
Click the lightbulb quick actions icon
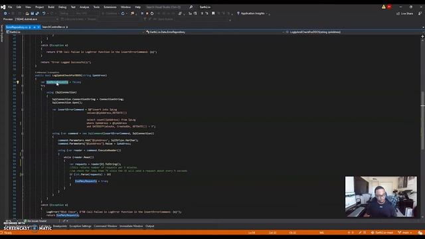click(18, 82)
